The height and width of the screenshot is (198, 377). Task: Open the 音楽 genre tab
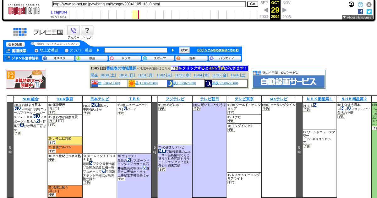pos(192,58)
